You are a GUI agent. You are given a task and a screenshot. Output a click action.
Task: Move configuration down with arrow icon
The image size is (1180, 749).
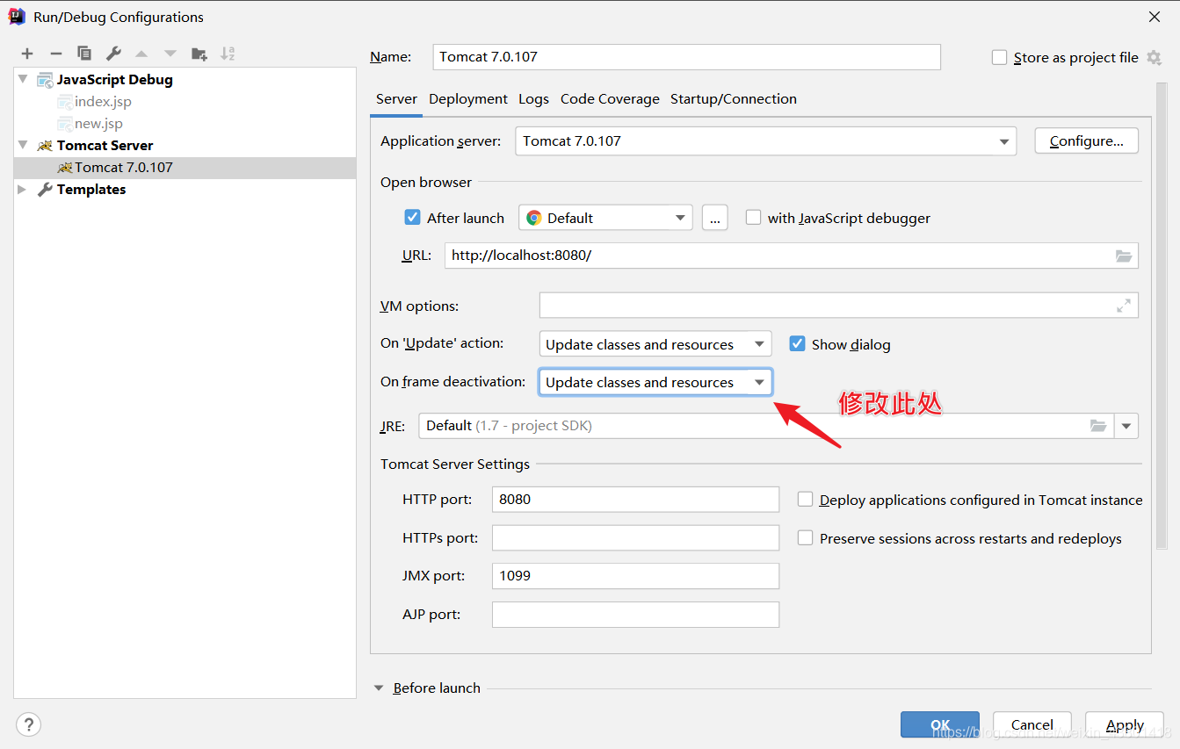tap(170, 54)
